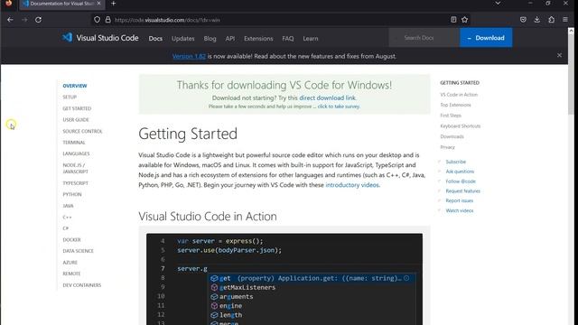Click the Visual Studio Code logo
The width and height of the screenshot is (578, 325).
point(100,38)
